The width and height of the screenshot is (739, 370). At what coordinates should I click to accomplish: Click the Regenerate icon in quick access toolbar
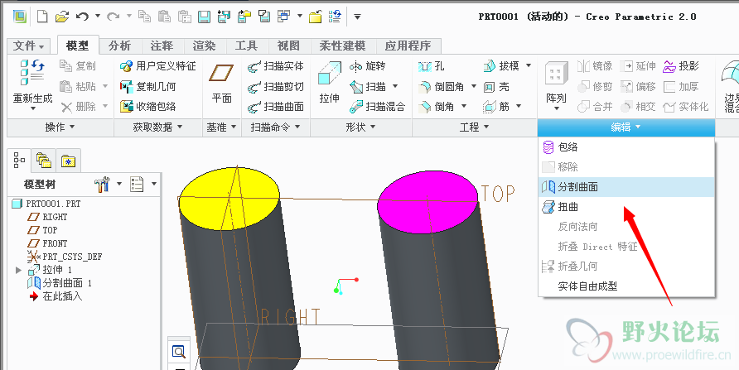[x=335, y=17]
